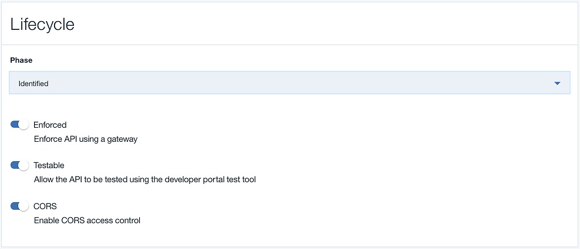Click the white knob of Testable switch
This screenshot has width=580, height=249.
point(24,165)
